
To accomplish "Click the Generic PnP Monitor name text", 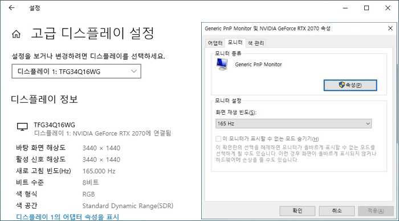I will tap(258, 64).
